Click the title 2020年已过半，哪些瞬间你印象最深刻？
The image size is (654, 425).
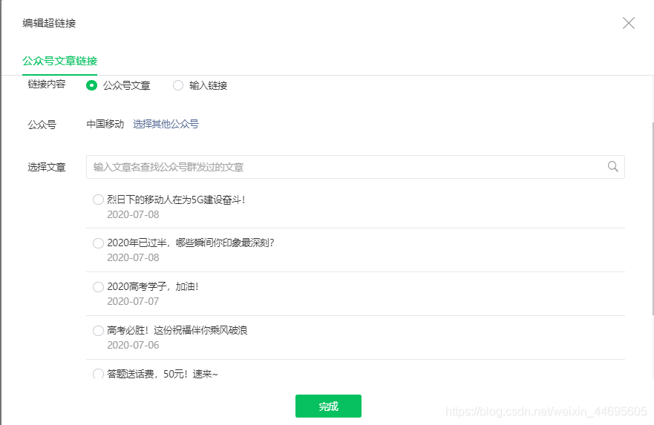pyautogui.click(x=191, y=243)
